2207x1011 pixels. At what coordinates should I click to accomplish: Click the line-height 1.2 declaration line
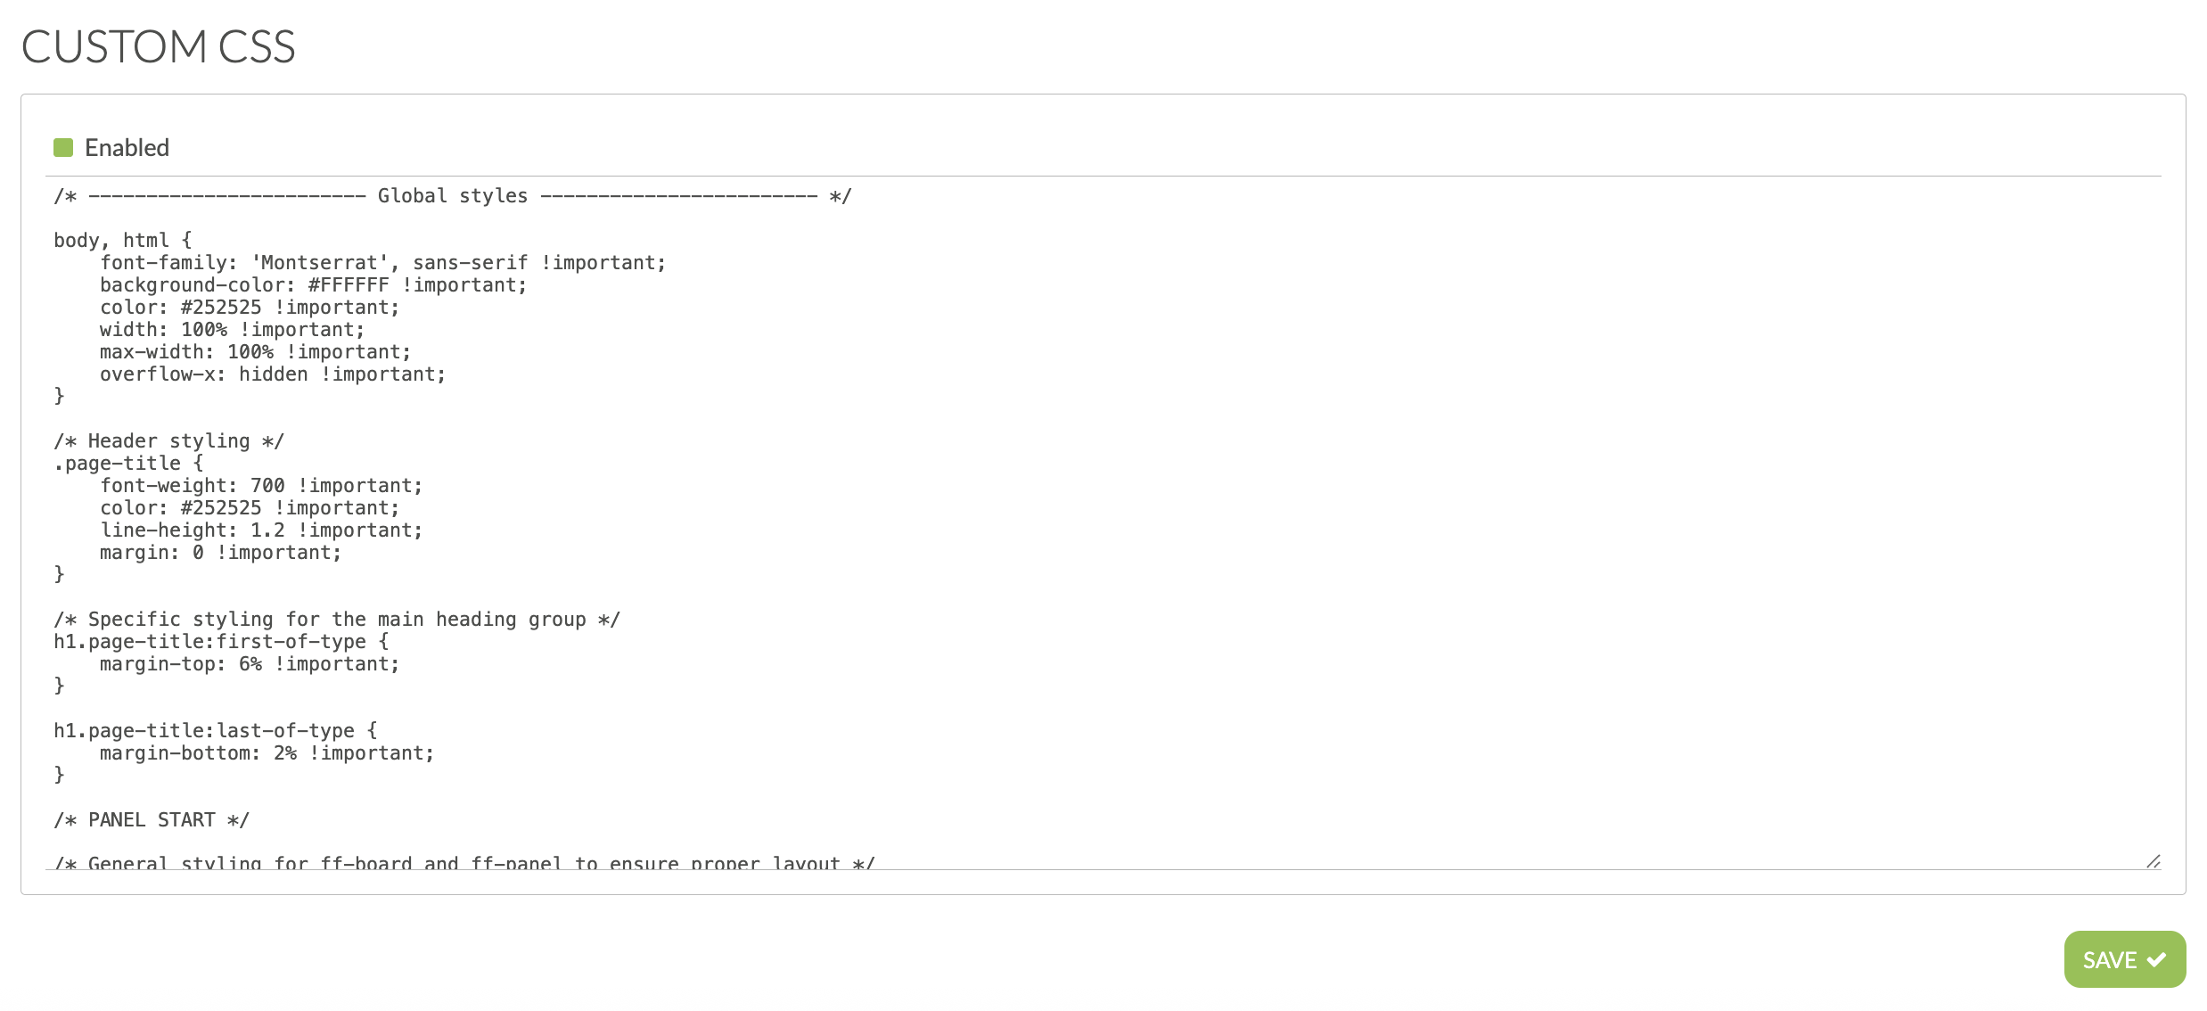point(260,530)
